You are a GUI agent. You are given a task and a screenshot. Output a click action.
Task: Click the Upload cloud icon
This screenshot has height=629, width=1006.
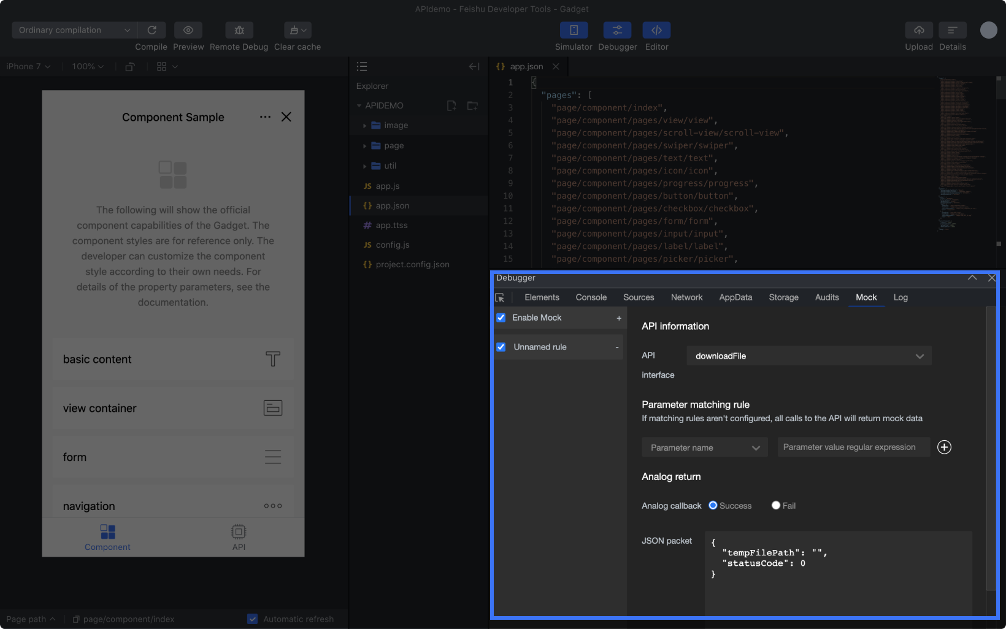coord(919,30)
